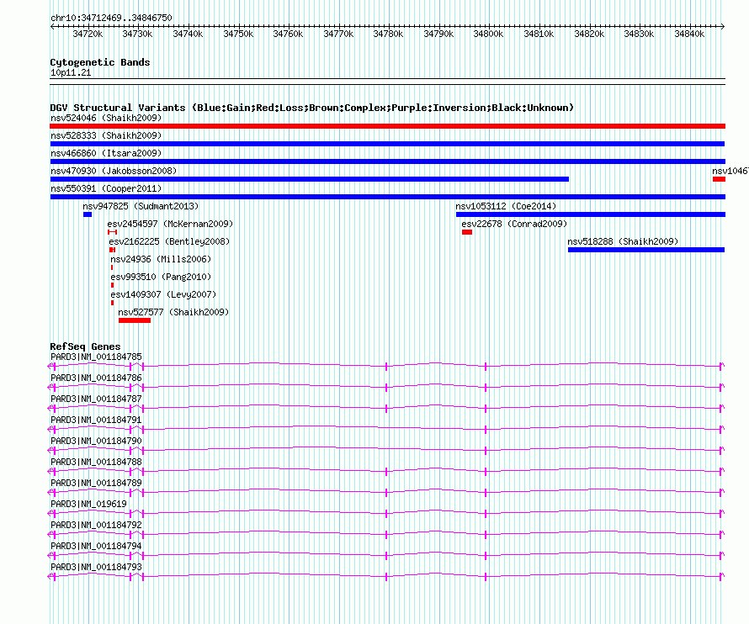Click the 34800k ruler tick label
This screenshot has height=624, width=749.
point(488,34)
